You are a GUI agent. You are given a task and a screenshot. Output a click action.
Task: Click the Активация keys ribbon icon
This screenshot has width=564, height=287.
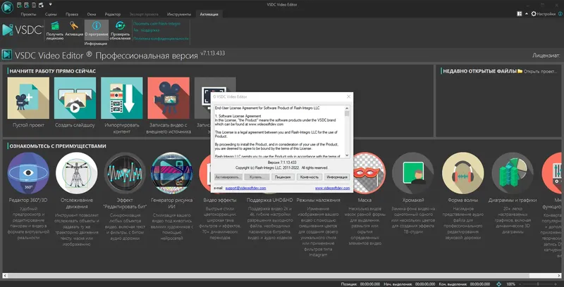74,30
